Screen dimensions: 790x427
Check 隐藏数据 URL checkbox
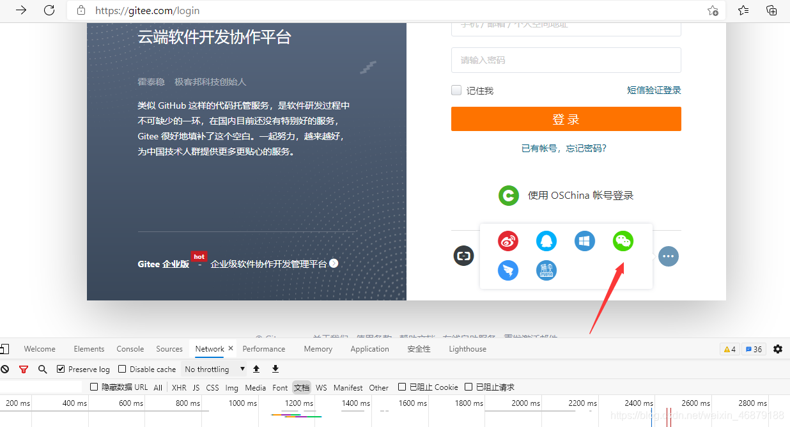(x=94, y=387)
